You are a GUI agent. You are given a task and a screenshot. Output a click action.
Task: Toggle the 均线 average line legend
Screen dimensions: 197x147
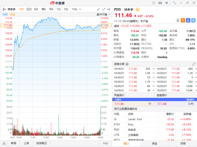click(12, 15)
